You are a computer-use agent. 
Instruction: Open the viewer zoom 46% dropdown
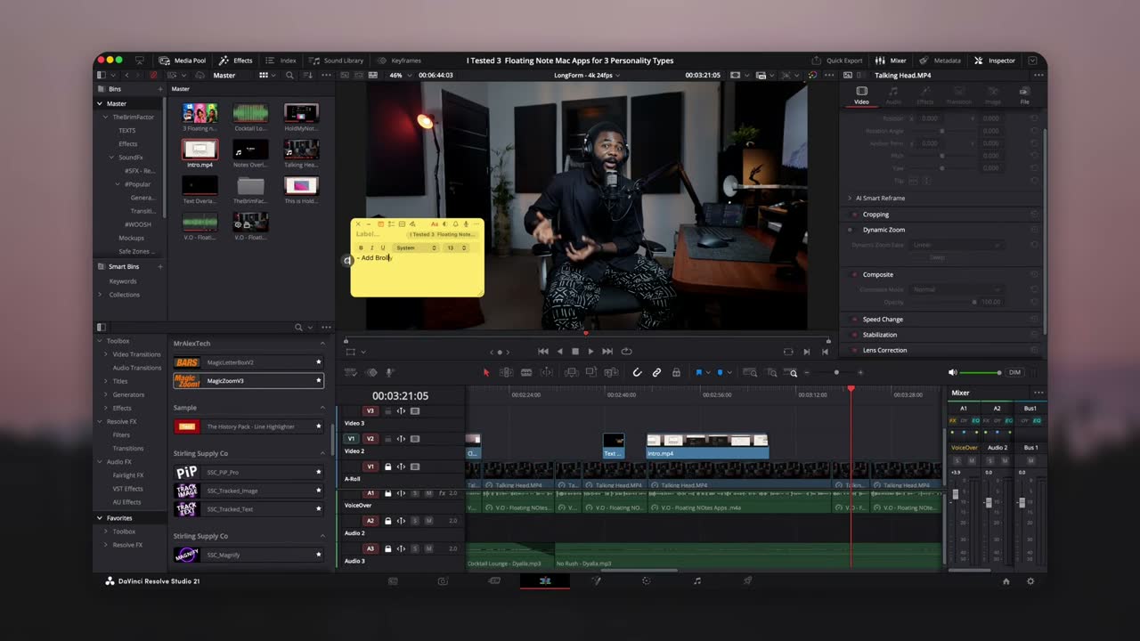[400, 75]
